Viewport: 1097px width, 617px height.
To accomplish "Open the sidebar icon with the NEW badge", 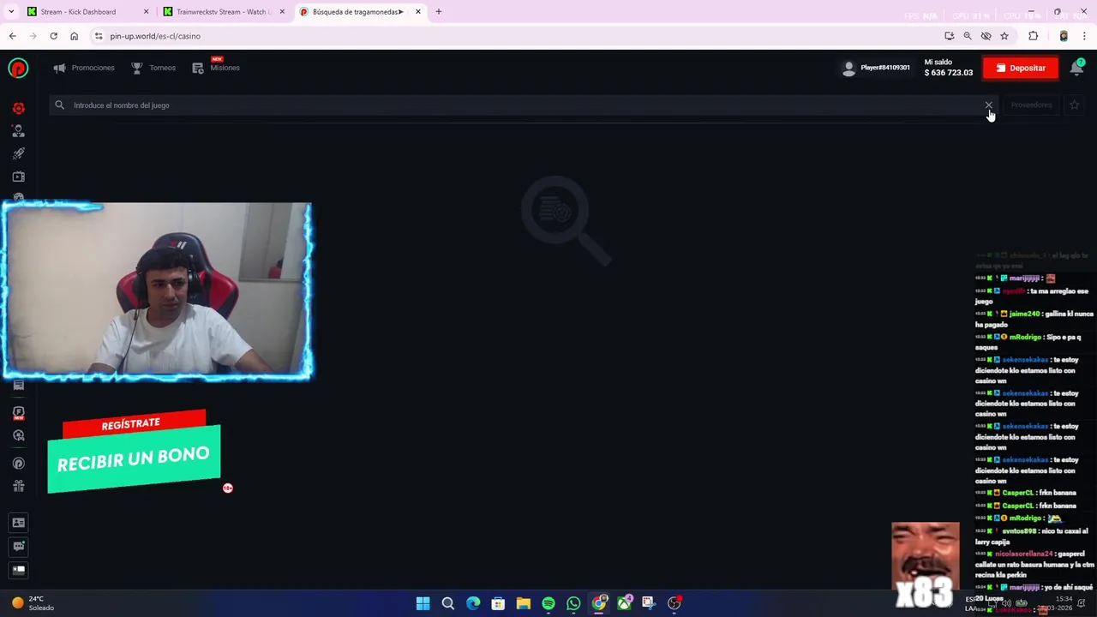I will pos(18,412).
